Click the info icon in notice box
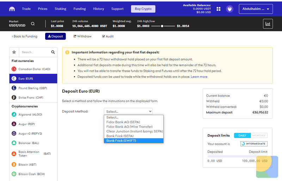This screenshot has height=181, width=282. (x=67, y=52)
